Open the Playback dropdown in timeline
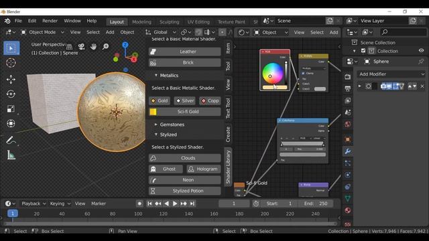The height and width of the screenshot is (241, 429). [34, 204]
